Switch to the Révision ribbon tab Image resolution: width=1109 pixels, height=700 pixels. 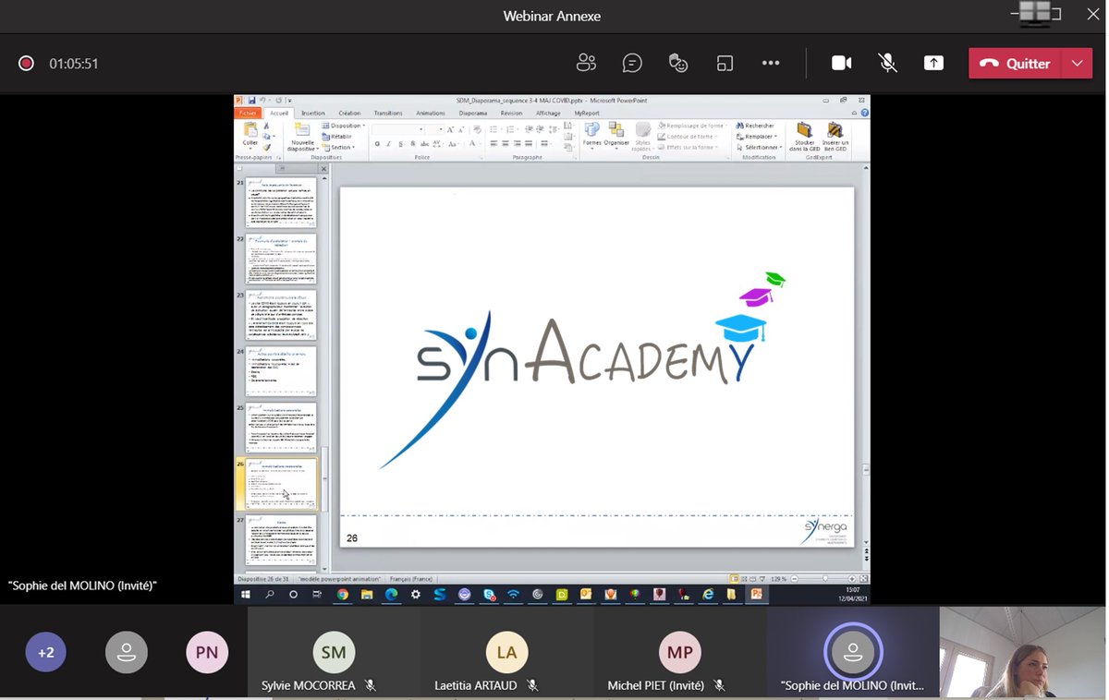tap(511, 114)
